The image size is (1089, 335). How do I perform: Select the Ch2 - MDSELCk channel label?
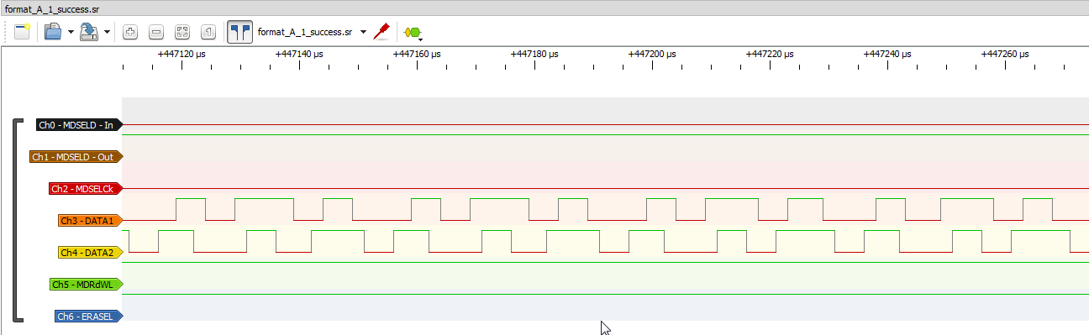pyautogui.click(x=86, y=189)
